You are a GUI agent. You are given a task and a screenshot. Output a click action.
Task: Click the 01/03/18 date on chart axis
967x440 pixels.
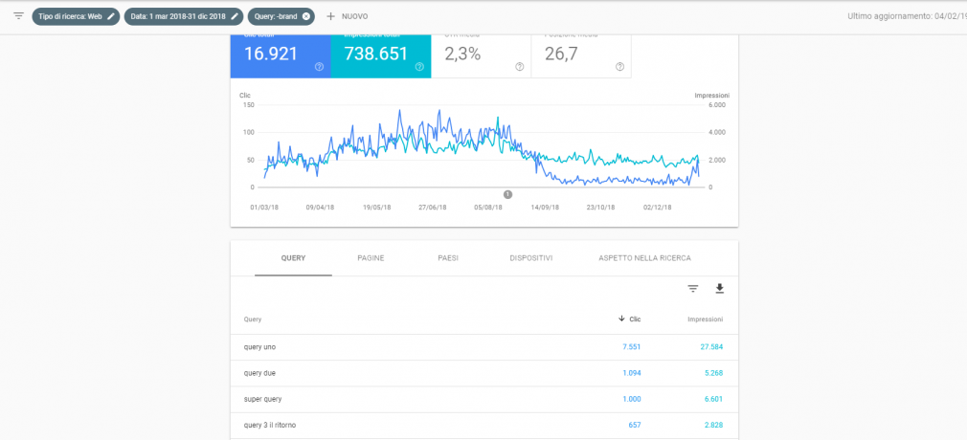coord(264,208)
